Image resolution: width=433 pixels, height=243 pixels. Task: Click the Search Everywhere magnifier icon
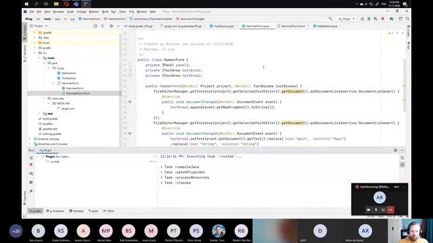point(407,19)
